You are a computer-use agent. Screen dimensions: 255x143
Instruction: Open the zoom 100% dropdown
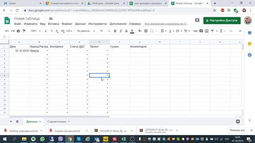click(35, 31)
